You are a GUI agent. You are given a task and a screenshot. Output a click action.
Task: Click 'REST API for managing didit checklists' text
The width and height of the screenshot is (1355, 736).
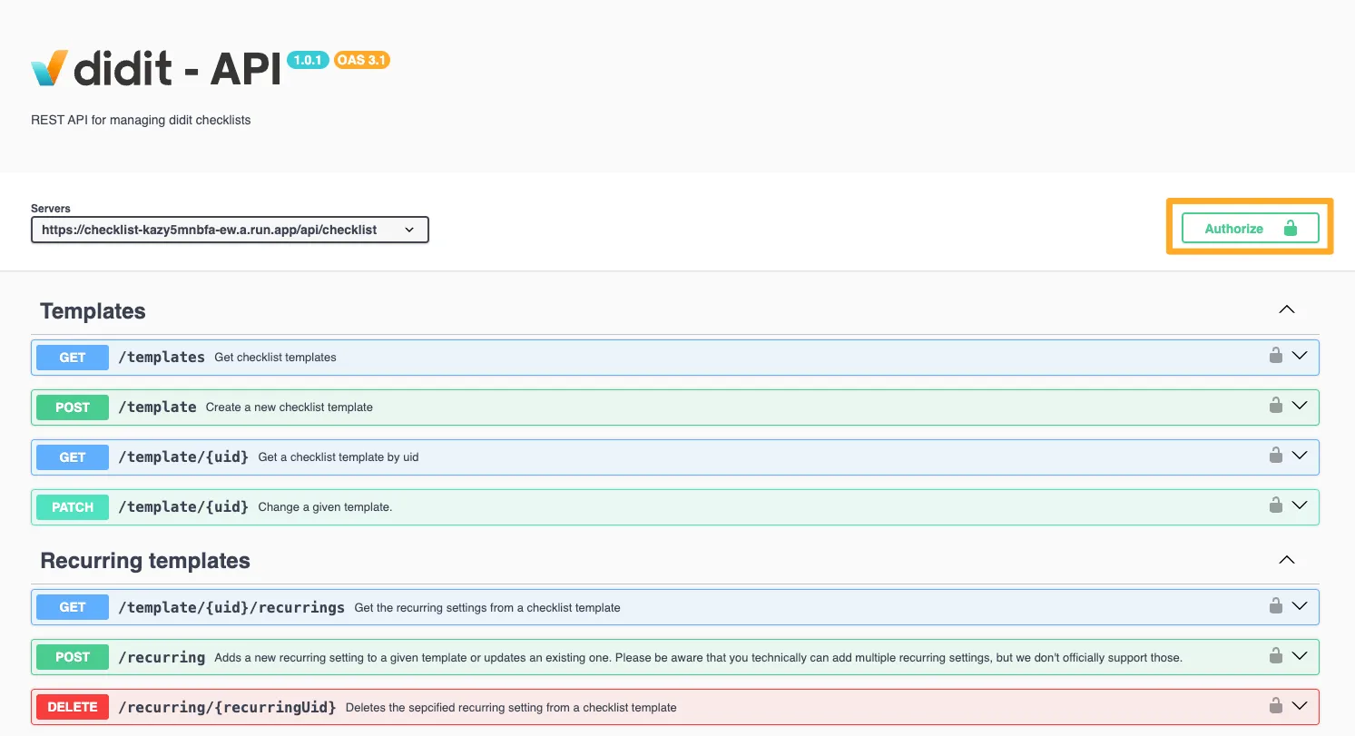click(x=141, y=120)
